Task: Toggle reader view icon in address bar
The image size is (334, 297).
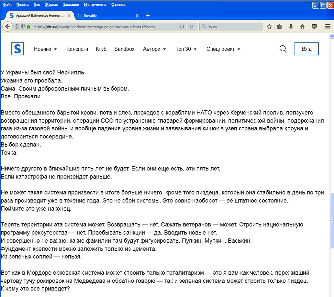Action: (x=181, y=27)
